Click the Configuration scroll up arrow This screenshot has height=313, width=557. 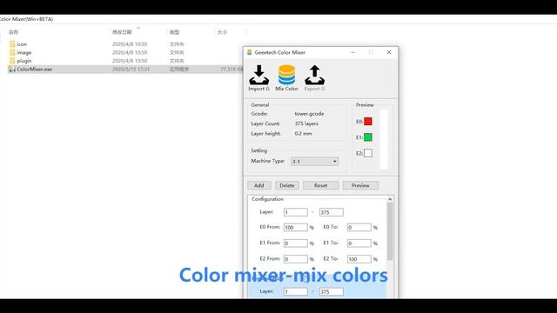tap(390, 199)
